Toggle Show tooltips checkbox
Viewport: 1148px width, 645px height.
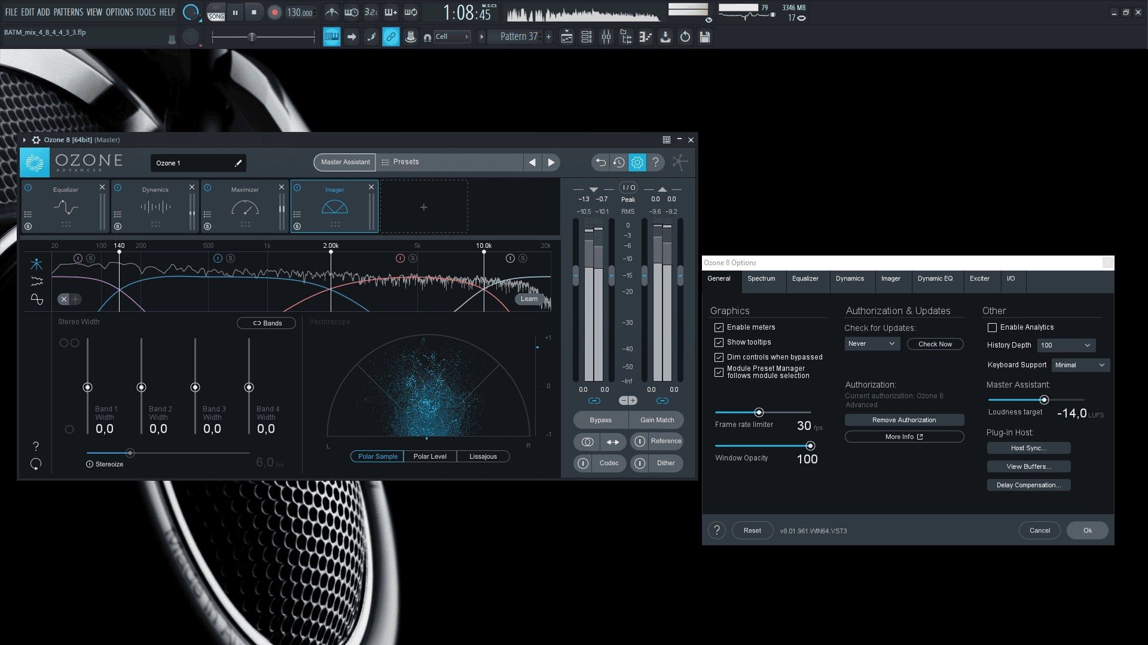click(x=719, y=342)
